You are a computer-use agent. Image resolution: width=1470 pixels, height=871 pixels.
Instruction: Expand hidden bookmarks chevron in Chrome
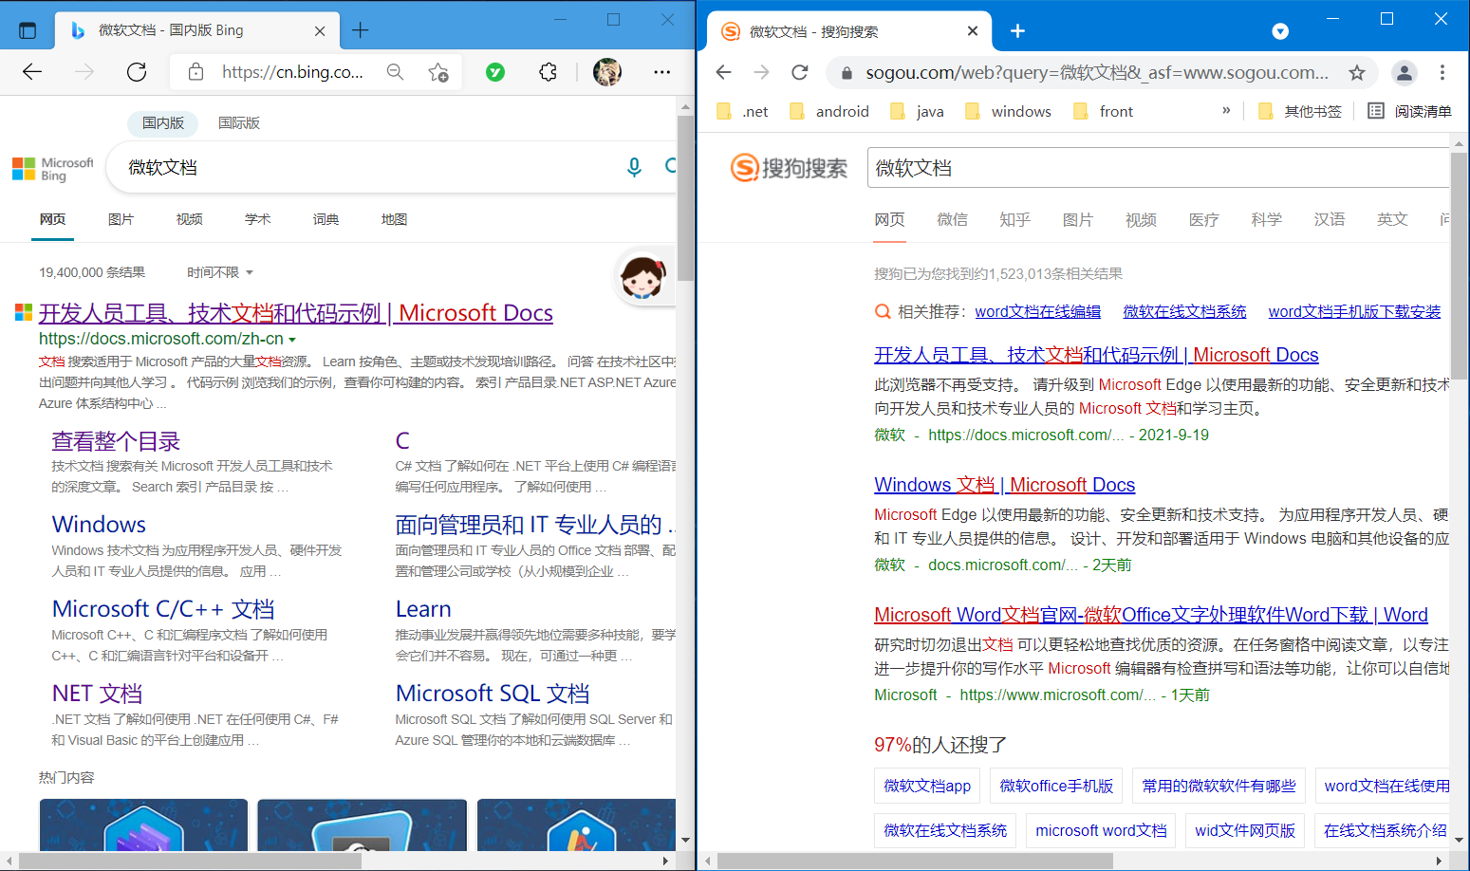1226,110
